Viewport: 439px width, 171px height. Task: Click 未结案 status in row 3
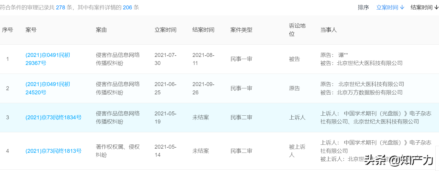201,117
